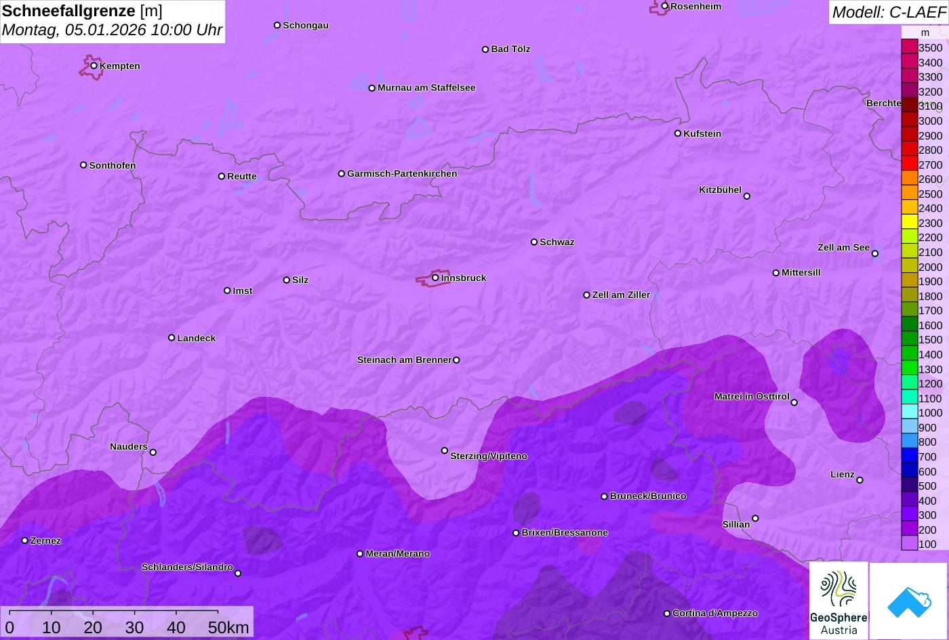Click the legend unit label m
Screen dimensions: 949x640
[x=925, y=33]
